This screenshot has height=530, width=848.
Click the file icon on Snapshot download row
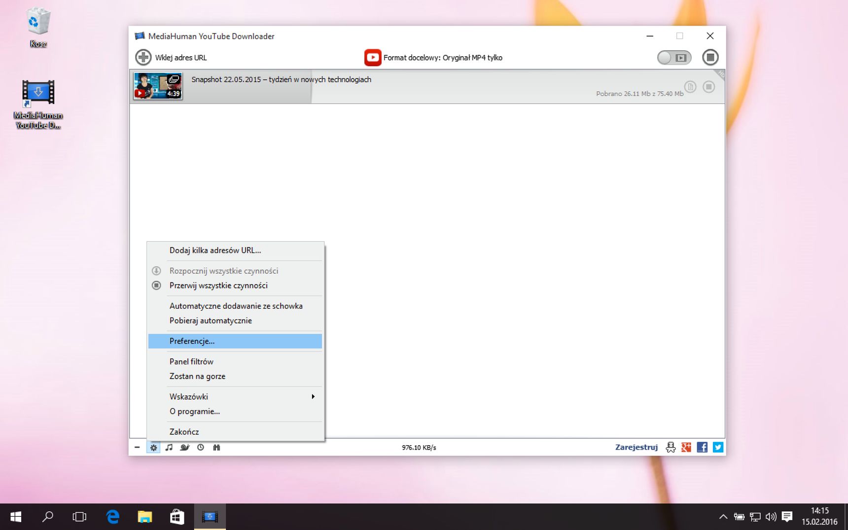click(690, 87)
